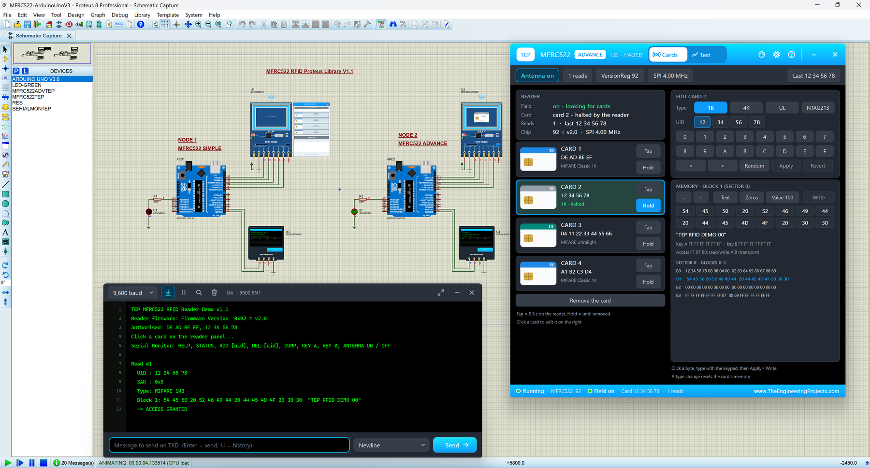
Task: Click the expand icon in serial terminal
Action: 441,292
